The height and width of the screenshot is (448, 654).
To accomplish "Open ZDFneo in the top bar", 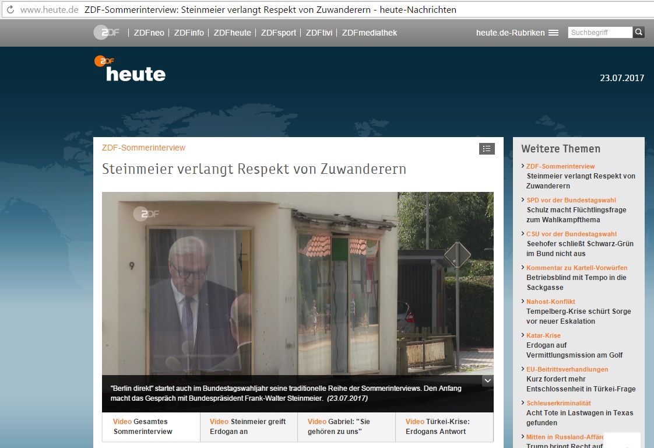I will coord(149,33).
